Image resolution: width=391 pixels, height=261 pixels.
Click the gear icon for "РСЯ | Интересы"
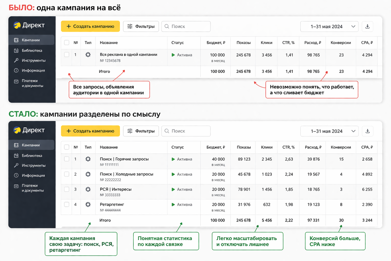(88, 189)
